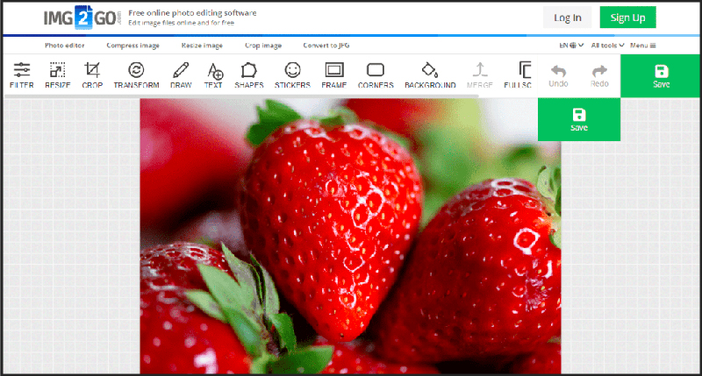Open the Transform tool
The width and height of the screenshot is (702, 376).
[x=136, y=75]
